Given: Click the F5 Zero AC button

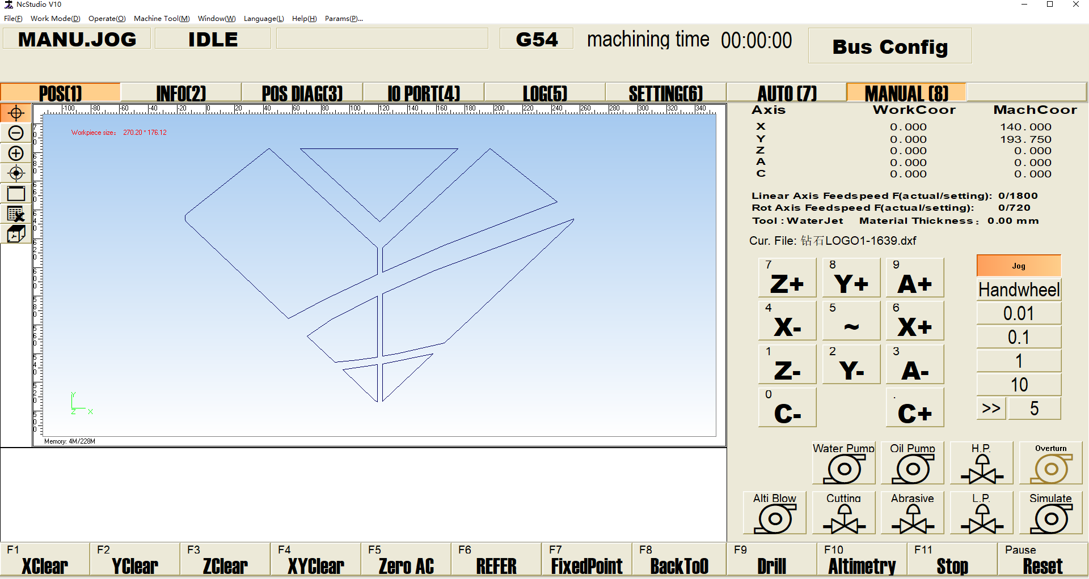Looking at the screenshot, I should [x=406, y=560].
